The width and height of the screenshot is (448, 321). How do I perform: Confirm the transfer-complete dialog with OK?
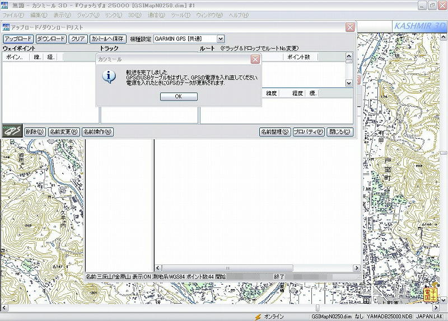point(179,96)
